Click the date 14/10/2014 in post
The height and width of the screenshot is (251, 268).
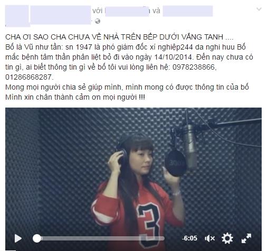(x=173, y=57)
